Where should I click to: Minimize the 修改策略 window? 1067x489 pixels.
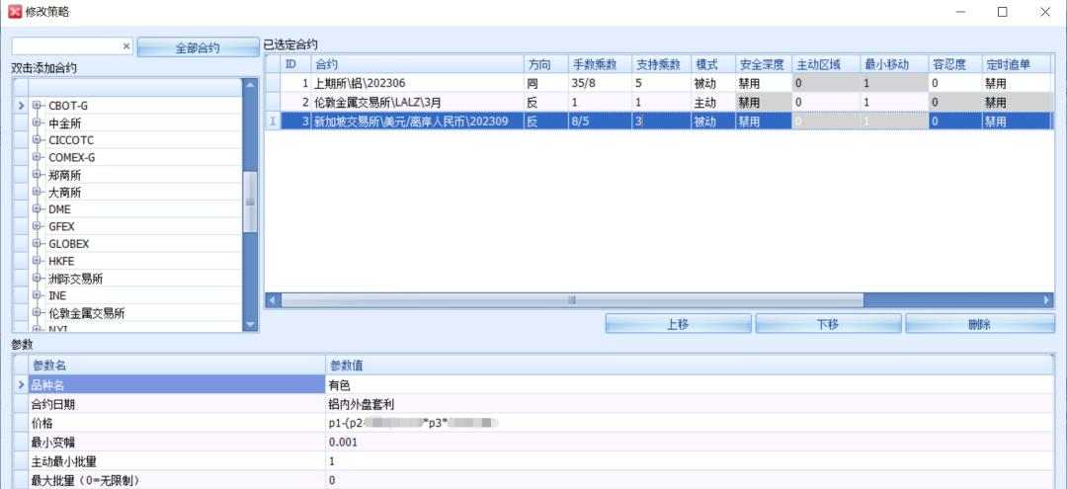(x=960, y=12)
